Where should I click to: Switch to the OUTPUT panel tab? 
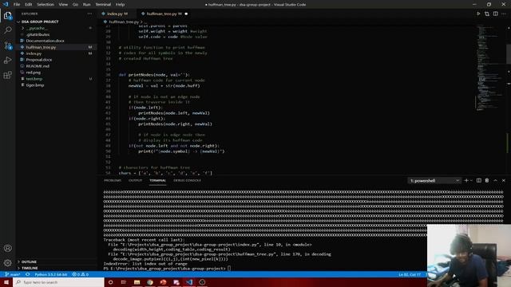coord(135,180)
